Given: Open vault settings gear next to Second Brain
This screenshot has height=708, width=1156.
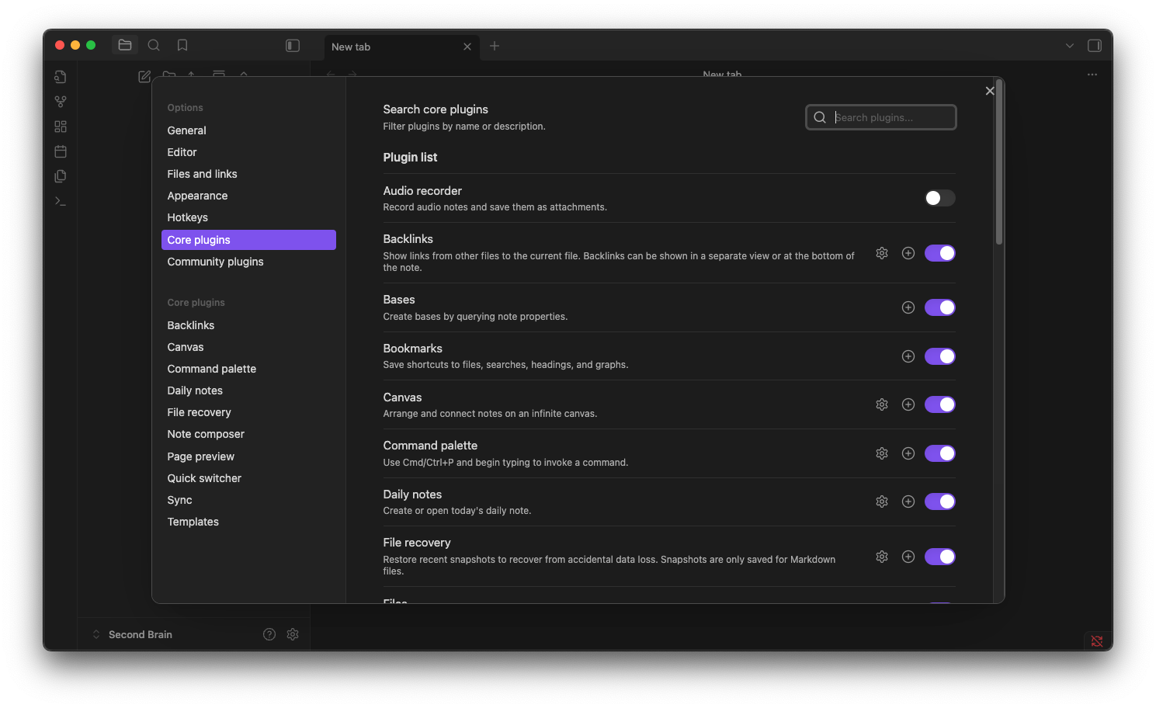Looking at the screenshot, I should tap(293, 634).
